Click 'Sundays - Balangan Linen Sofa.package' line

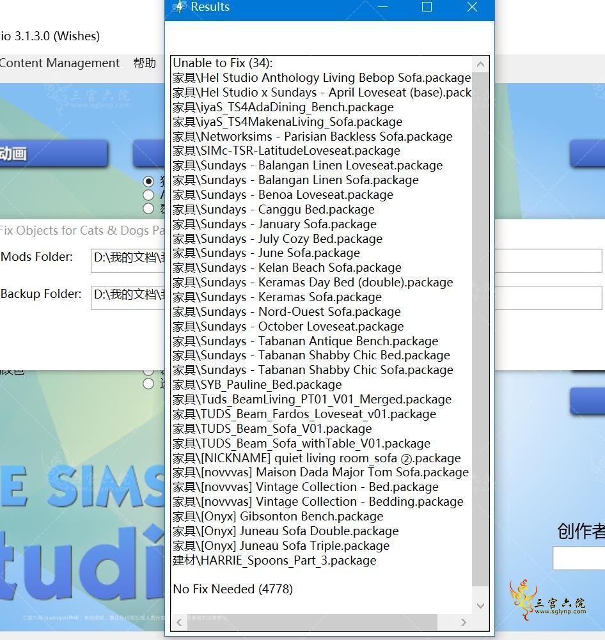295,180
